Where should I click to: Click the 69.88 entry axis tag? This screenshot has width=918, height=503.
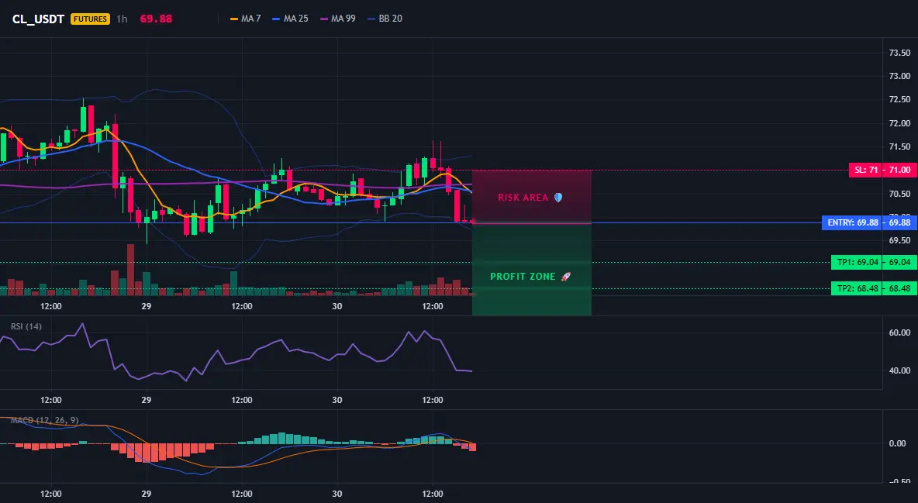click(x=900, y=222)
